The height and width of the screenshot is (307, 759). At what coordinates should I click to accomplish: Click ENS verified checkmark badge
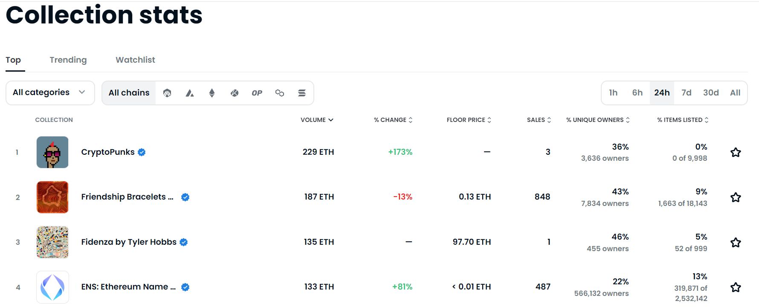(185, 287)
